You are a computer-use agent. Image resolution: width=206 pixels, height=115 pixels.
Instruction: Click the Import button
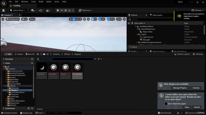point(19,54)
